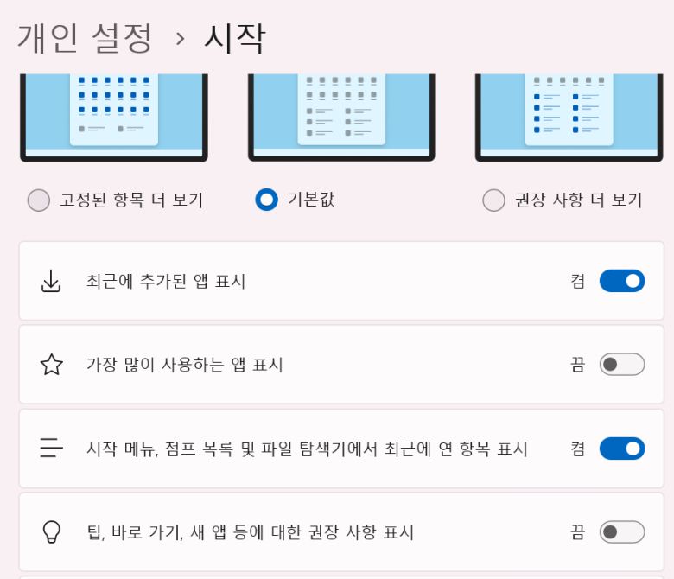Click the breadcrumb chevron arrow
This screenshot has height=579, width=674.
tap(181, 39)
